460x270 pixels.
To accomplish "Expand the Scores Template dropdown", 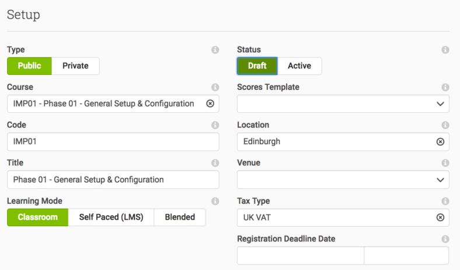I will pyautogui.click(x=343, y=103).
